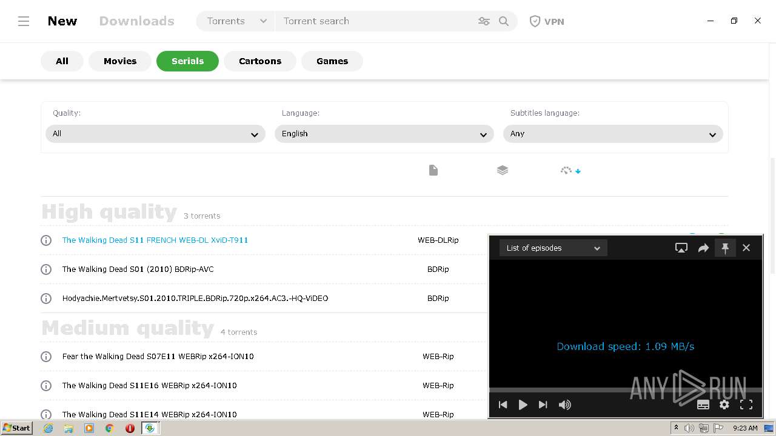Click the system tray volume icon

coord(689,428)
